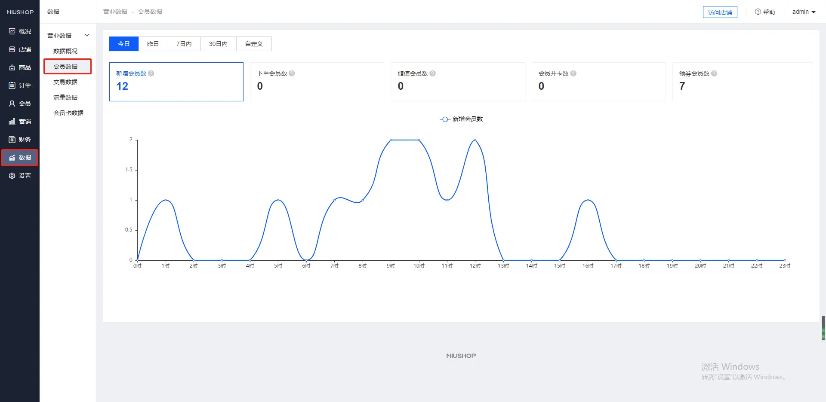This screenshot has height=402, width=826.
Task: Toggle the 新增会员数 chart legend series
Action: coord(461,119)
